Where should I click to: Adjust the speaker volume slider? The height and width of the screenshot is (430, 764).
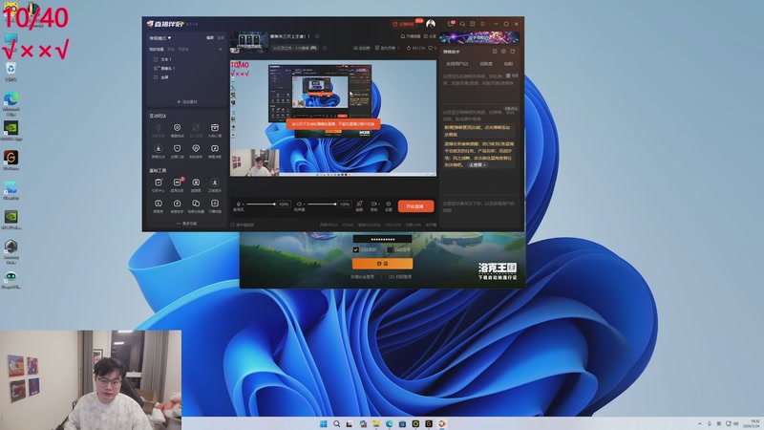pyautogui.click(x=322, y=204)
